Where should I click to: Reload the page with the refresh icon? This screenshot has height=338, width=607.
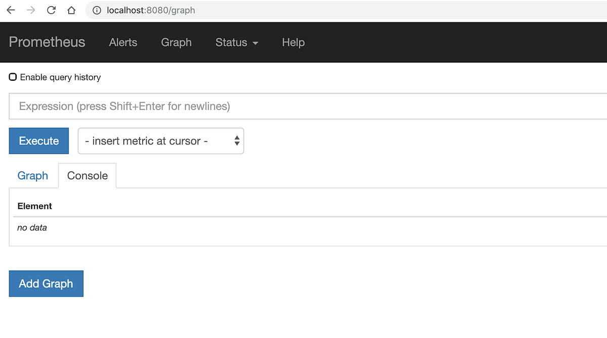pos(51,10)
